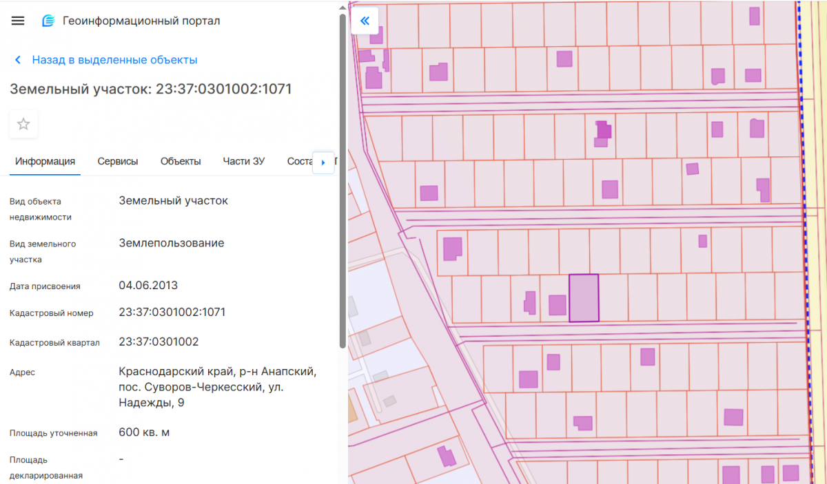
Task: Open the hamburger main menu
Action: 18,21
